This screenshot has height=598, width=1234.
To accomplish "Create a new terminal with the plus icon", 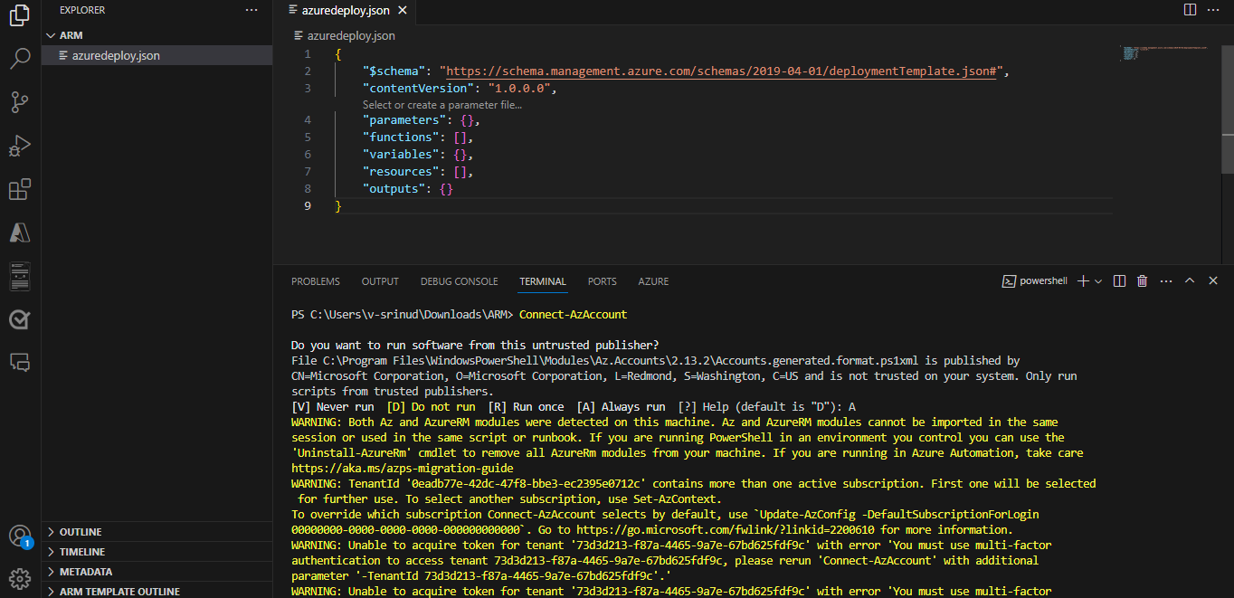I will click(x=1085, y=280).
